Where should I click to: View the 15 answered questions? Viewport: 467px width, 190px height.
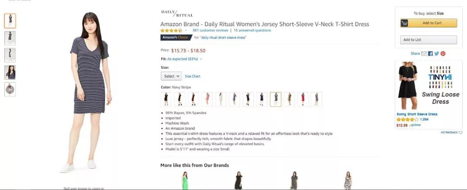(252, 30)
